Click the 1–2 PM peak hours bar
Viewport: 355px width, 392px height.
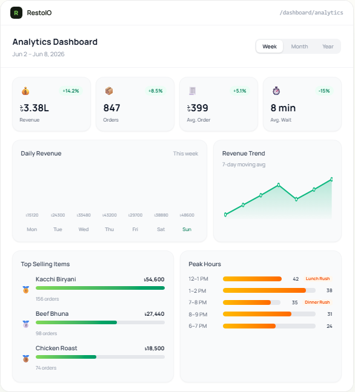[x=269, y=290]
